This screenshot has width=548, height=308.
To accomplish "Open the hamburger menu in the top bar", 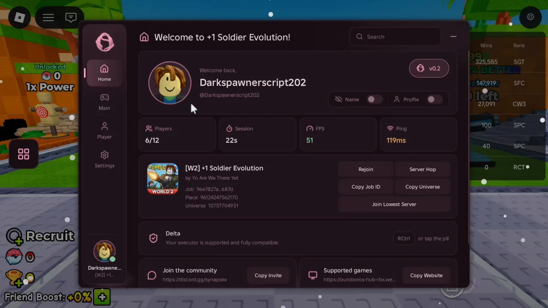I will pyautogui.click(x=48, y=18).
